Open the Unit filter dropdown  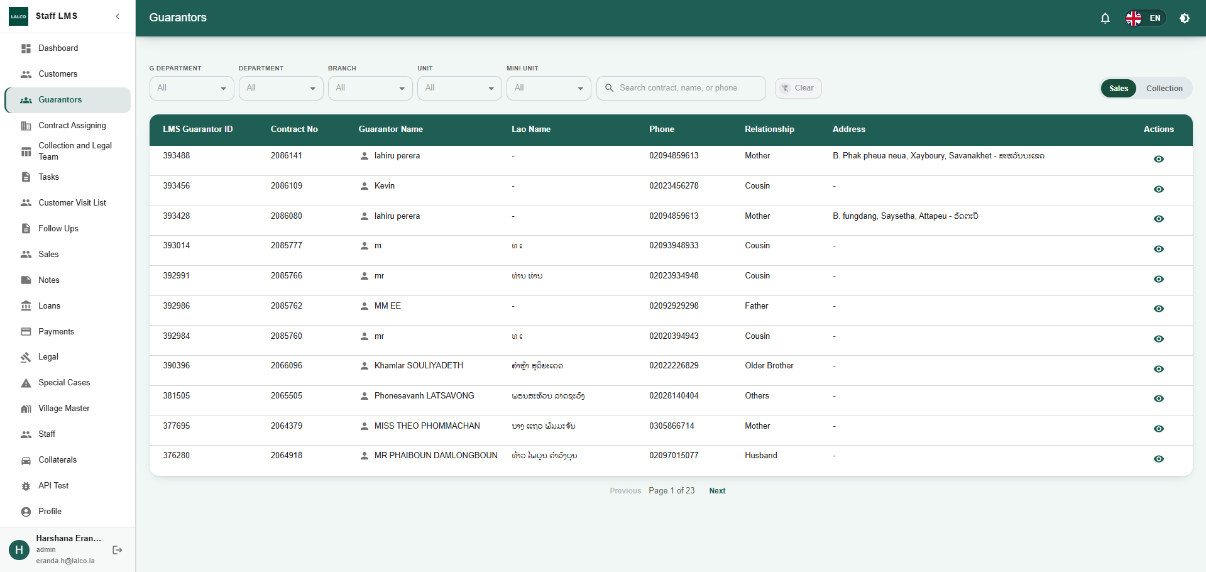459,88
